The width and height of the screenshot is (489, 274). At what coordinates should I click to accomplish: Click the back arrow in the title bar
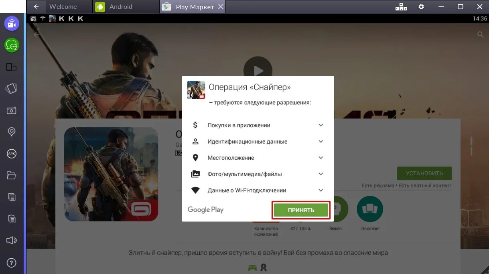click(x=36, y=7)
